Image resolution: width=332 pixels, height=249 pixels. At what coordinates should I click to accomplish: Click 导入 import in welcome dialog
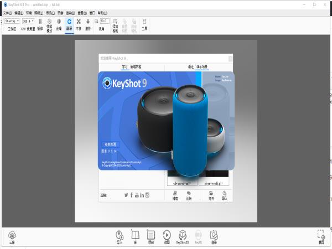[x=225, y=196]
